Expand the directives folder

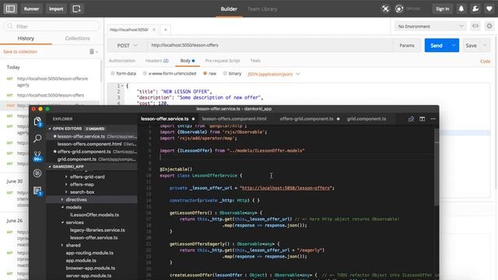62,200
